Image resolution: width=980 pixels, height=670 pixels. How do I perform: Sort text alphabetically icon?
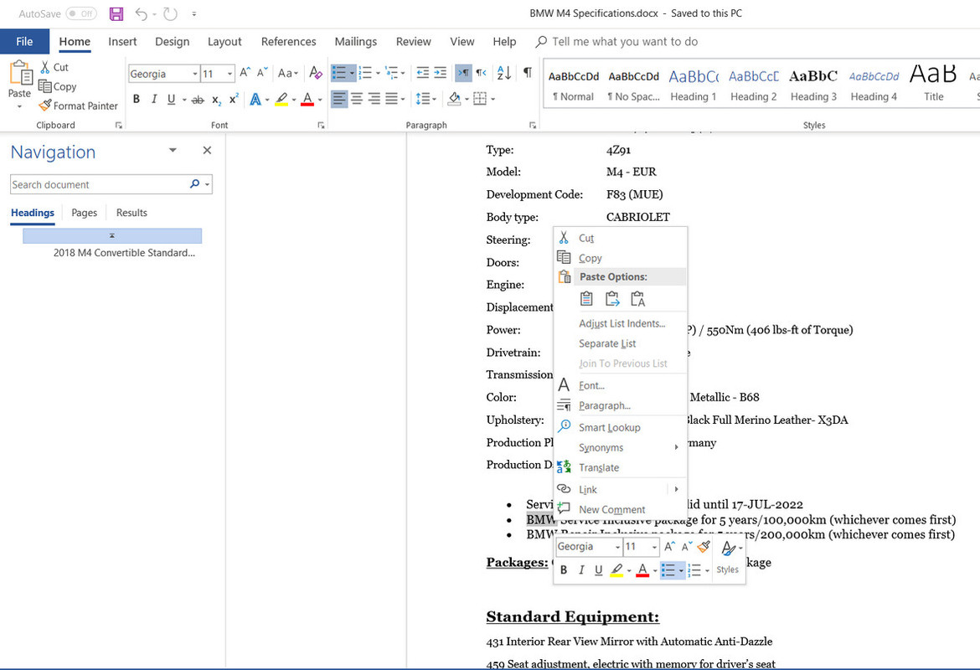[503, 73]
